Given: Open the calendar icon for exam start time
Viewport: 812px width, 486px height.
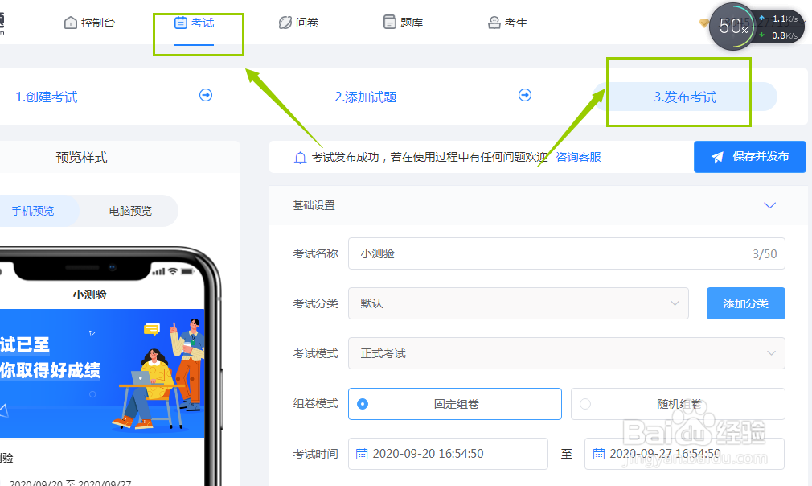Looking at the screenshot, I should tap(362, 454).
